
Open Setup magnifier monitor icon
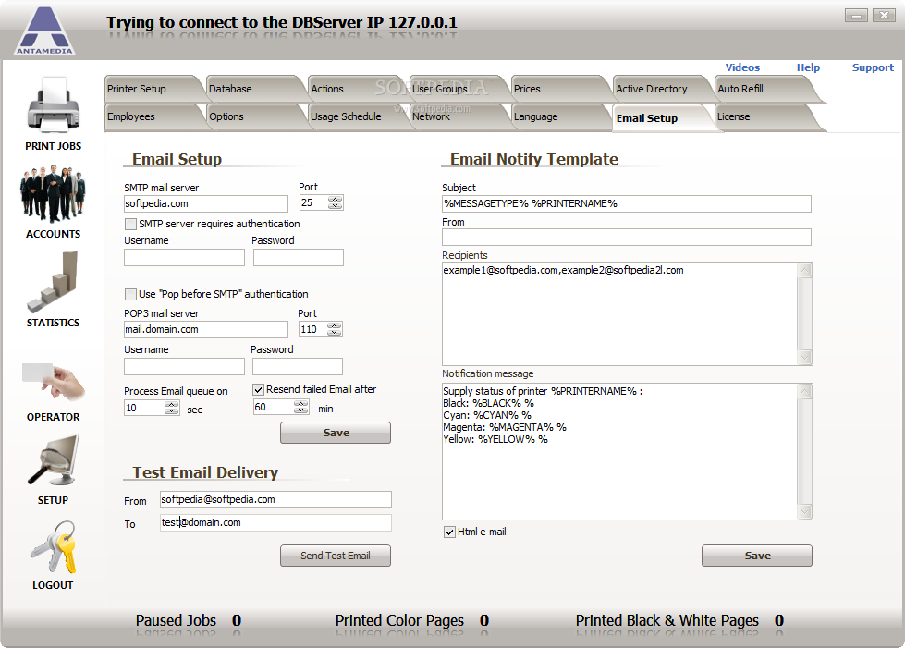click(53, 460)
